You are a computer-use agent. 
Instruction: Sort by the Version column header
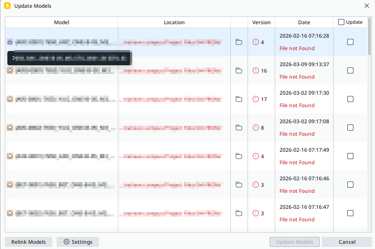[x=261, y=22]
